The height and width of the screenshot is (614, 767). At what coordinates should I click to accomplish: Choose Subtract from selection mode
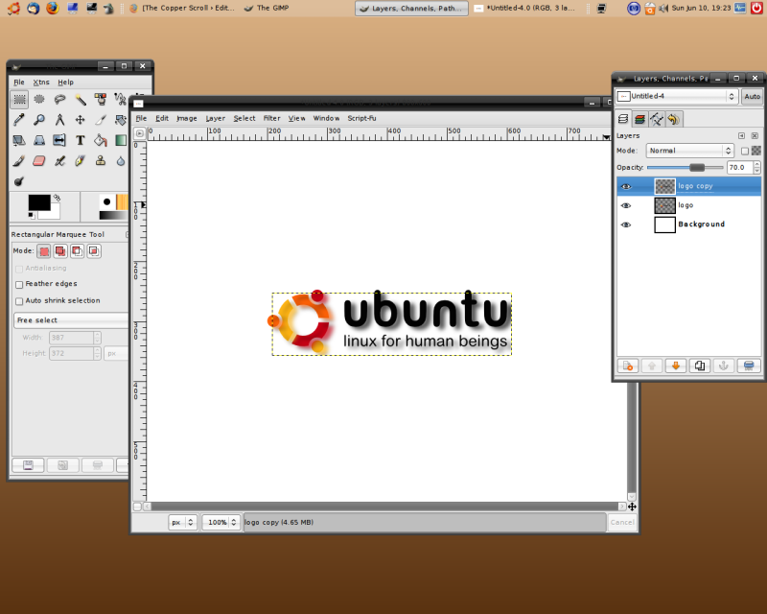pyautogui.click(x=78, y=251)
